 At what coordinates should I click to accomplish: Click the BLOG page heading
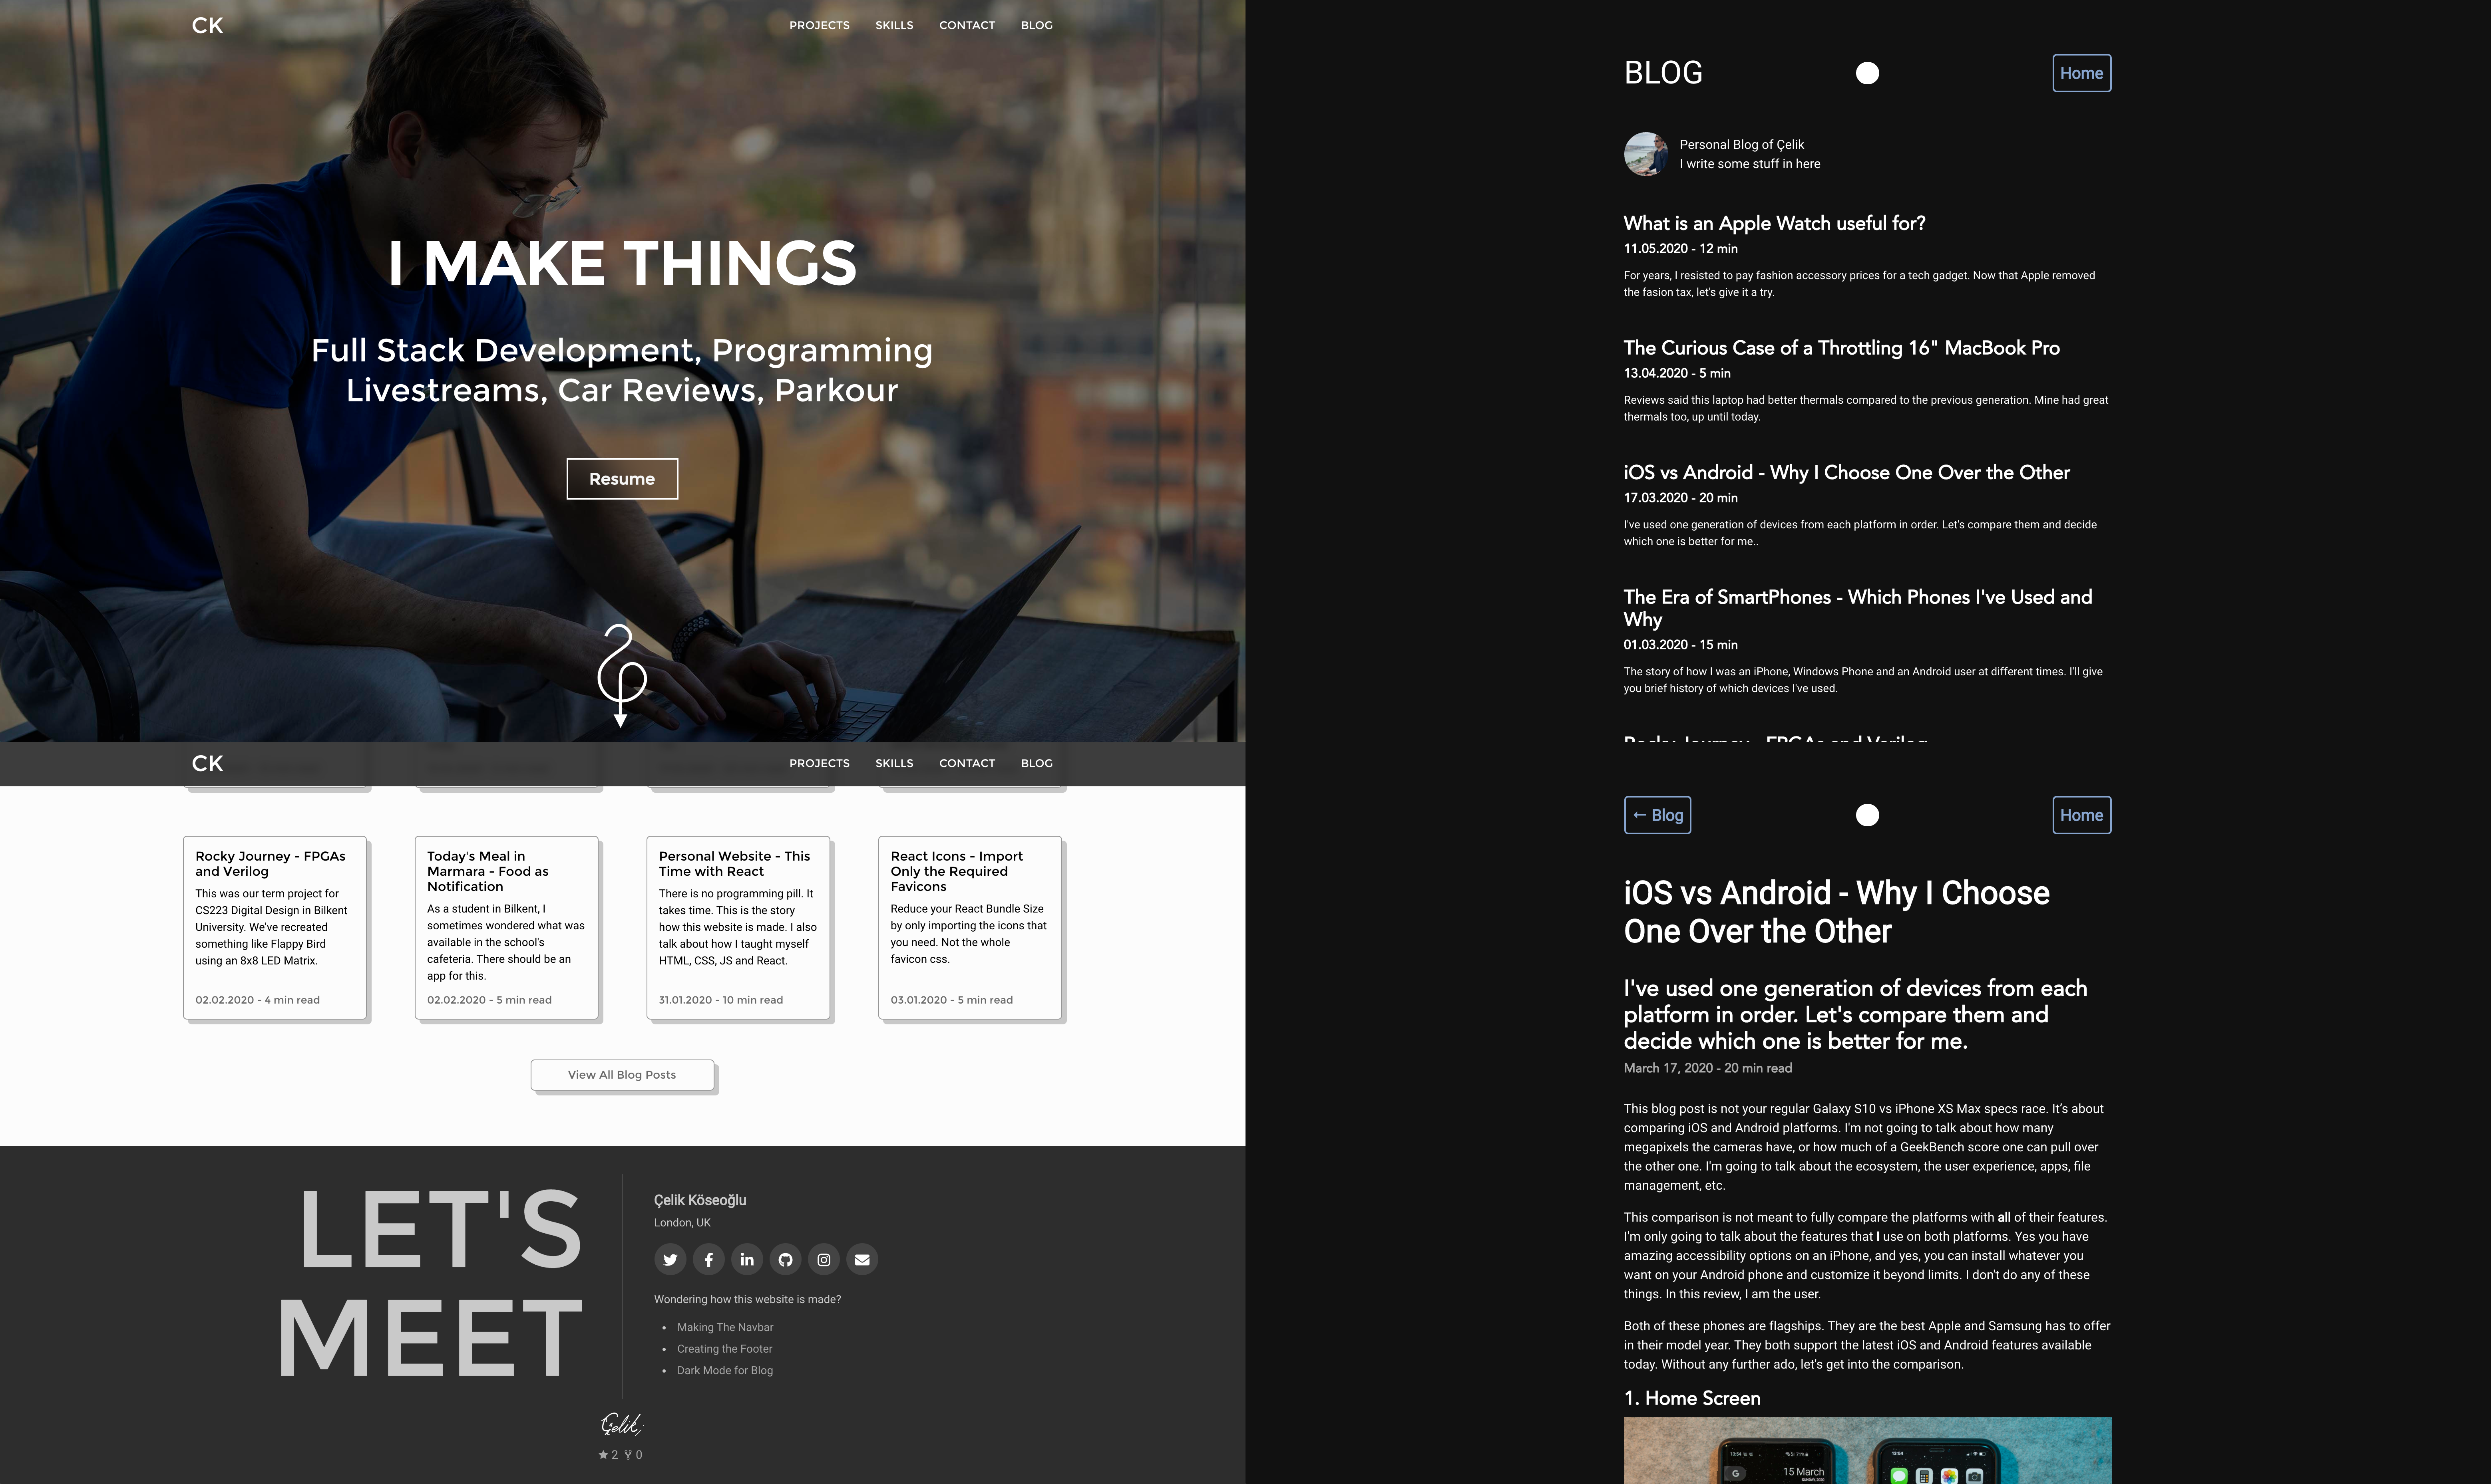1663,73
